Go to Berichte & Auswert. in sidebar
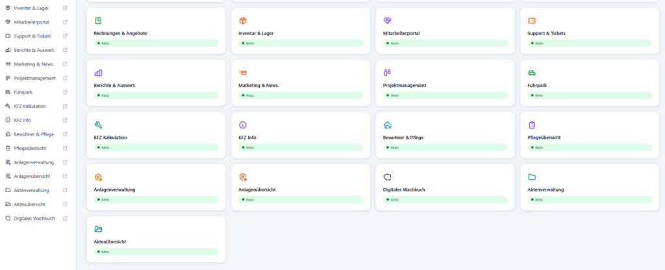This screenshot has width=665, height=270. [x=34, y=50]
